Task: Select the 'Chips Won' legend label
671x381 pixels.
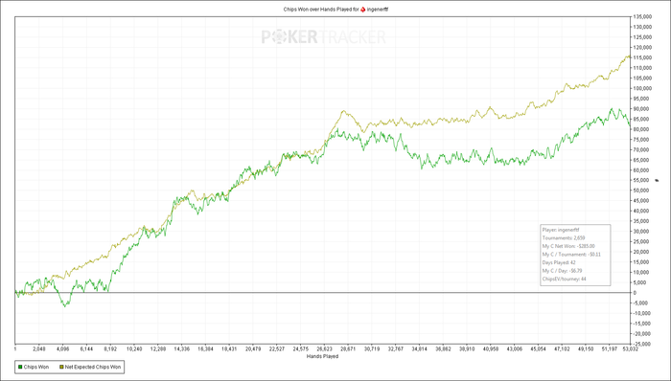Action: pos(36,367)
